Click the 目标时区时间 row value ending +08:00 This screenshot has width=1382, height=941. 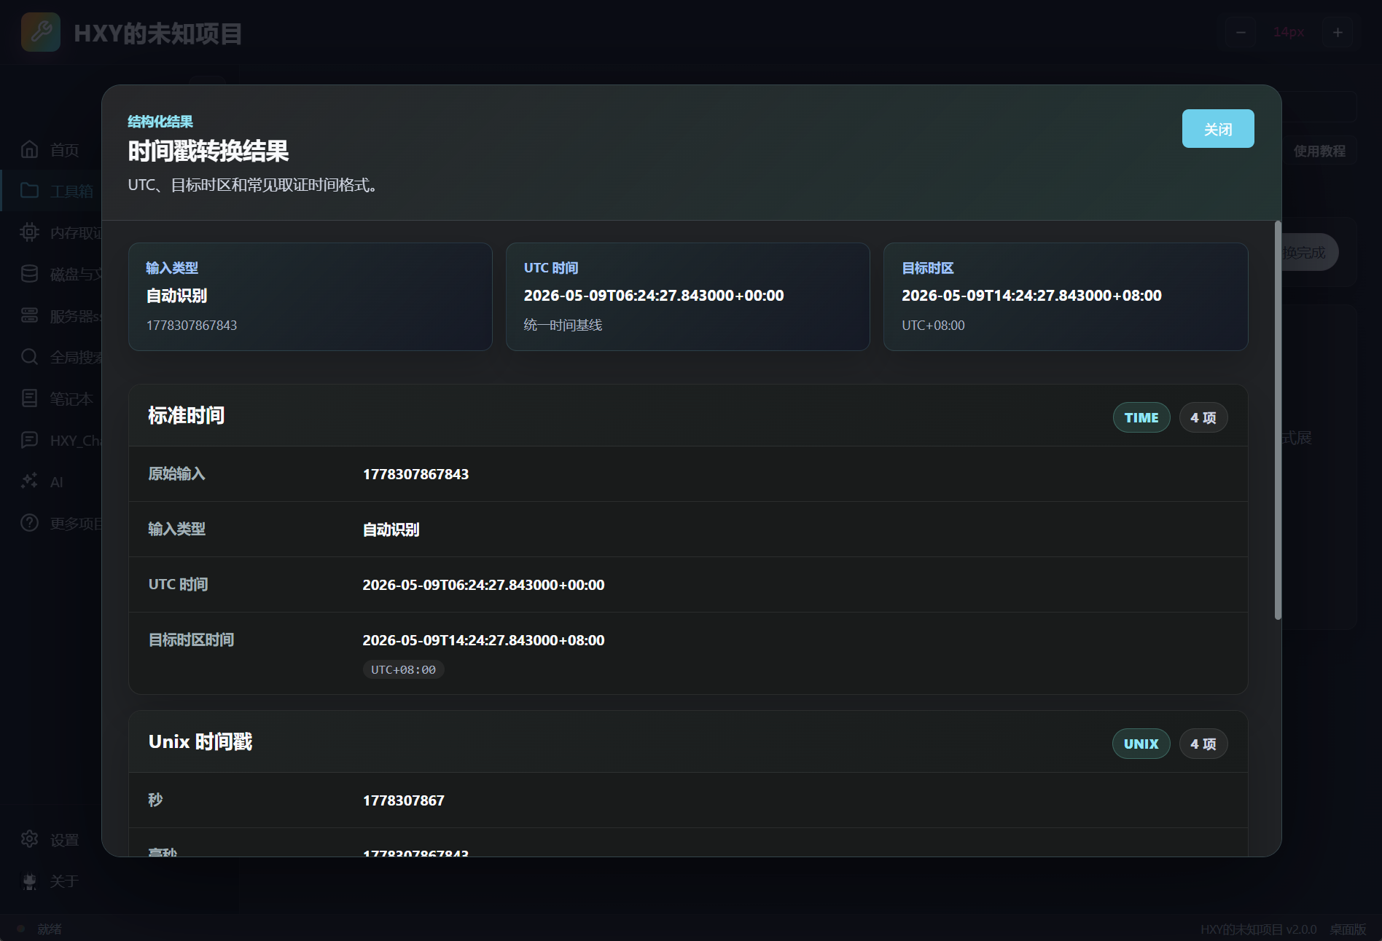pos(483,640)
